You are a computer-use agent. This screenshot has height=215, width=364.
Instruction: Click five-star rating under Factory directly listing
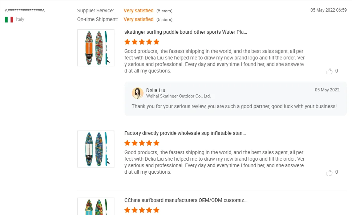point(142,143)
